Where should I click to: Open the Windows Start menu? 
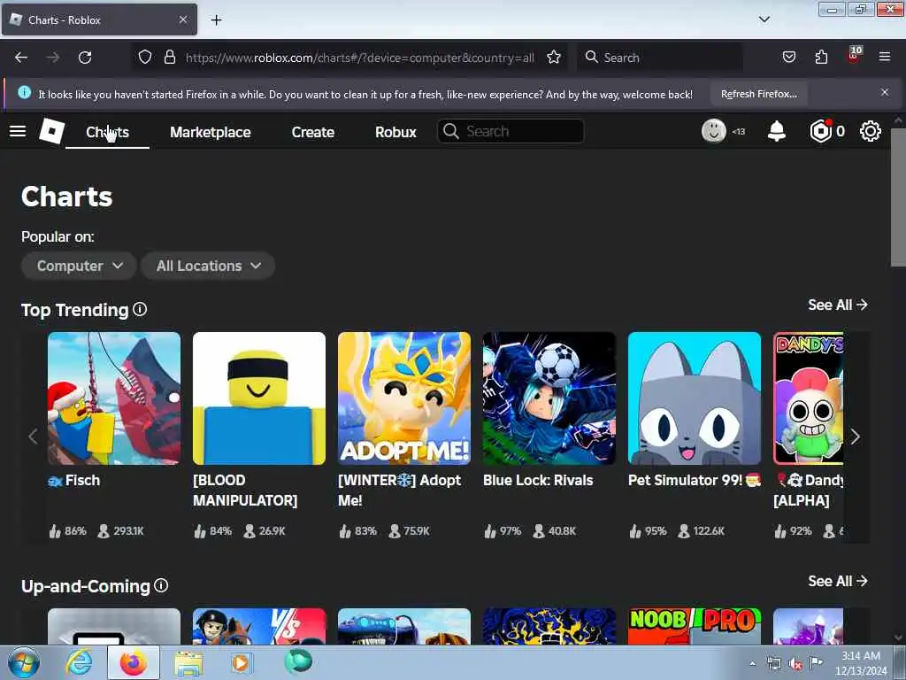[24, 662]
